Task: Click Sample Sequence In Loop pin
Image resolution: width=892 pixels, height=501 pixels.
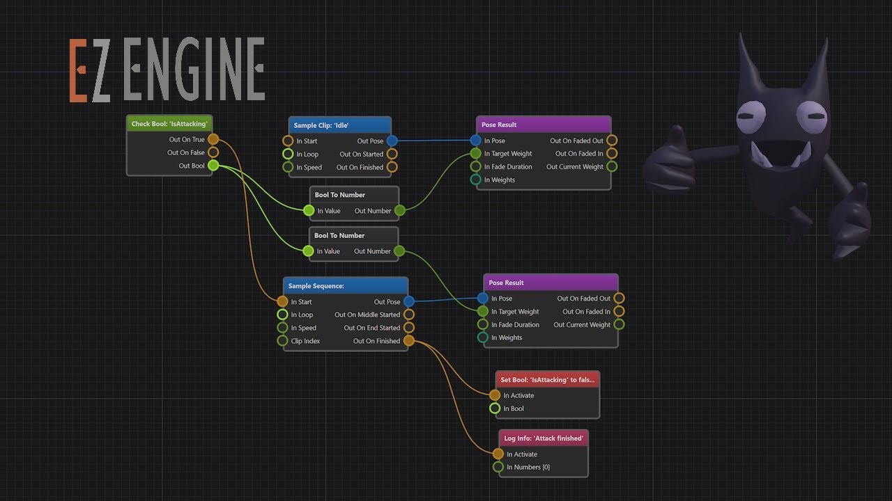Action: tap(282, 315)
